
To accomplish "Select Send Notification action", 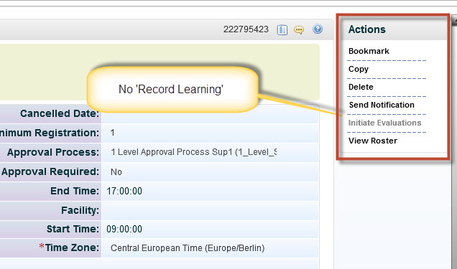I will 382,105.
